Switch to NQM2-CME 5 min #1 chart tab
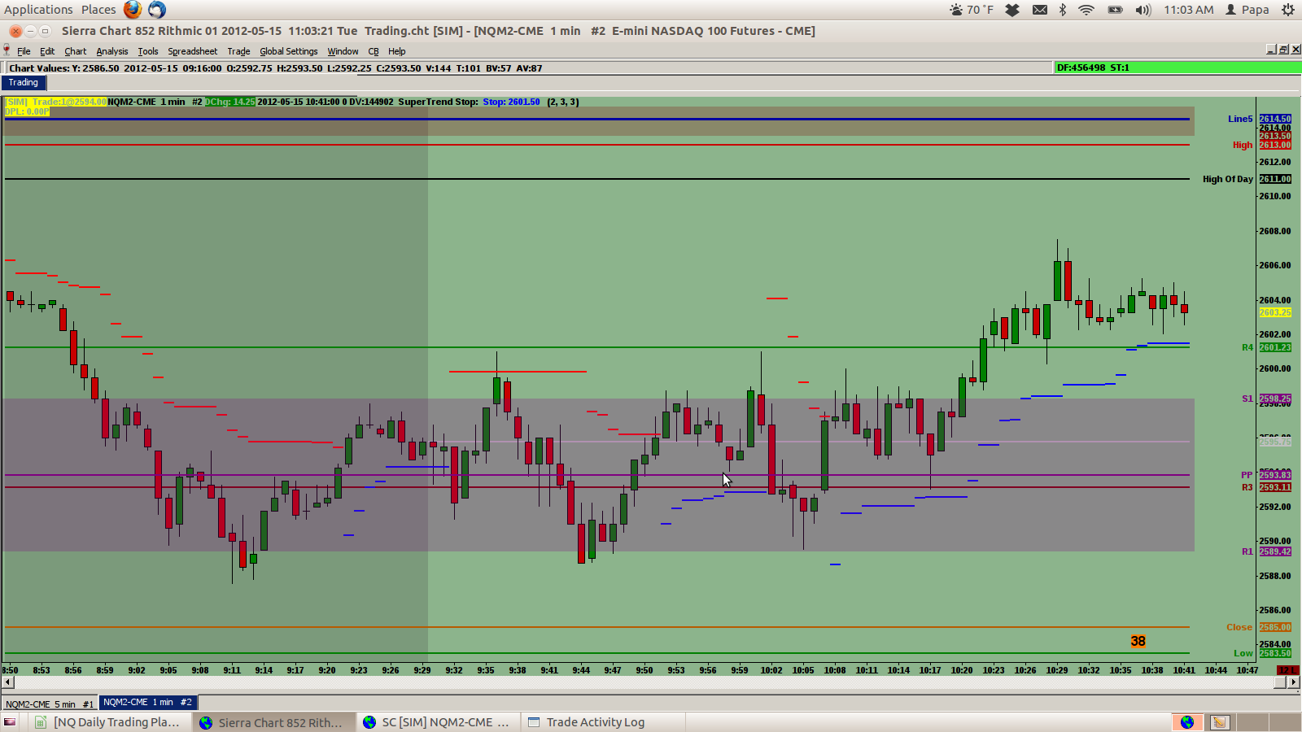 click(50, 704)
